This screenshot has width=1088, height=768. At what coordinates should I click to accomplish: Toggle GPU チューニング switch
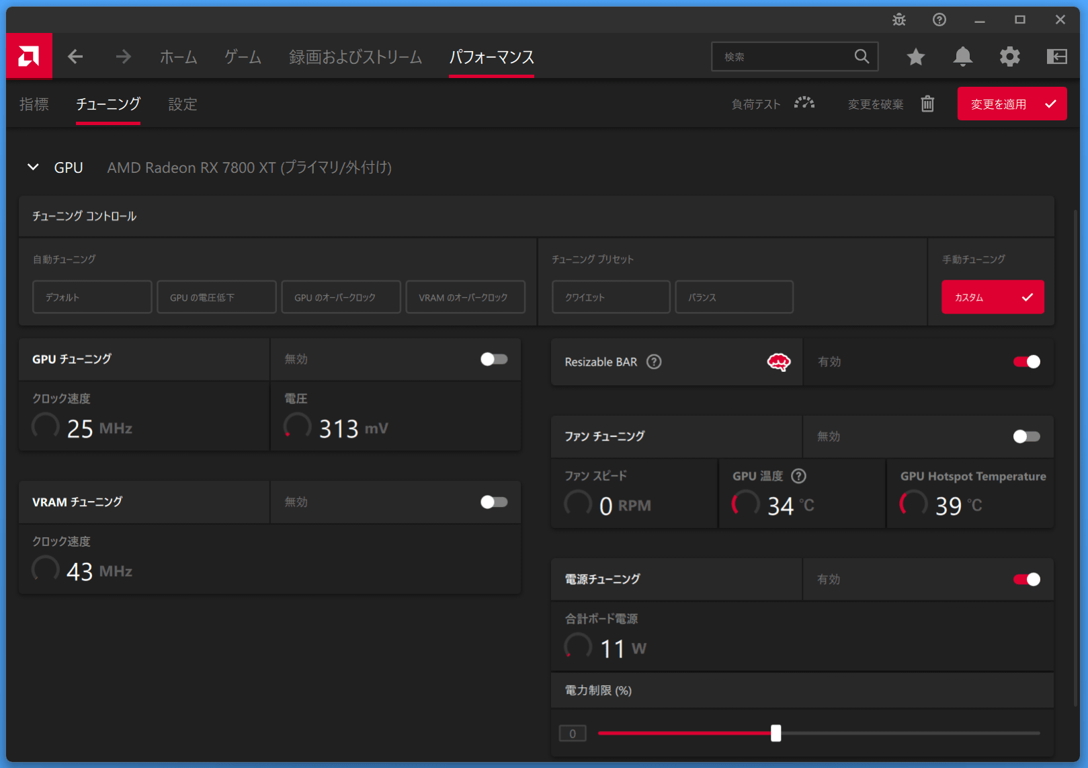[x=494, y=359]
